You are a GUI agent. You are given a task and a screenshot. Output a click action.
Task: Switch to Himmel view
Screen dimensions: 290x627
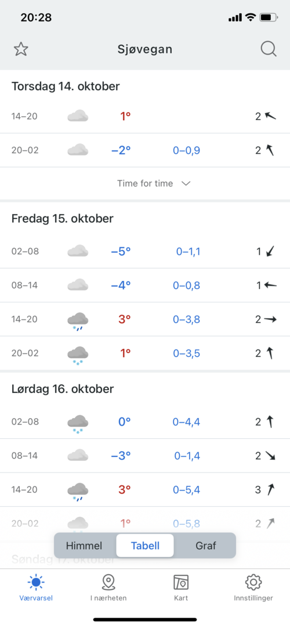point(84,545)
